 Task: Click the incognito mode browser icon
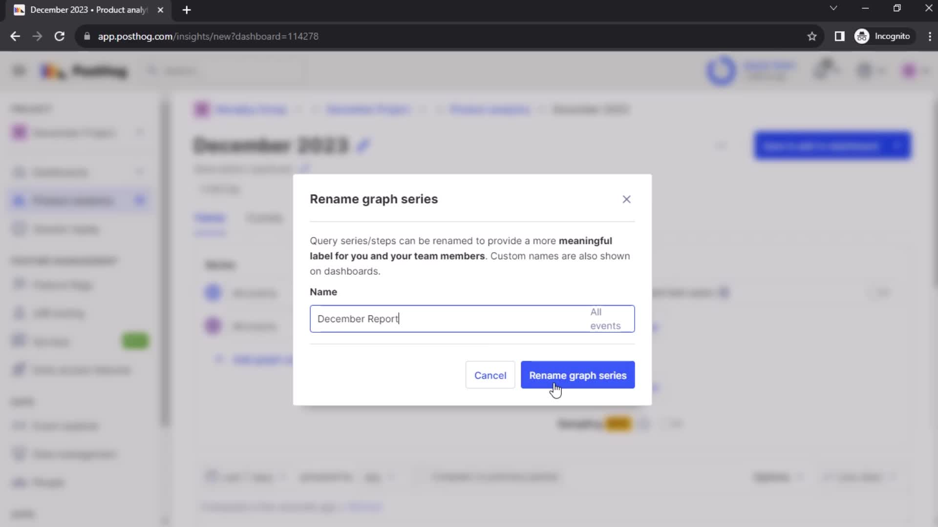tap(862, 36)
